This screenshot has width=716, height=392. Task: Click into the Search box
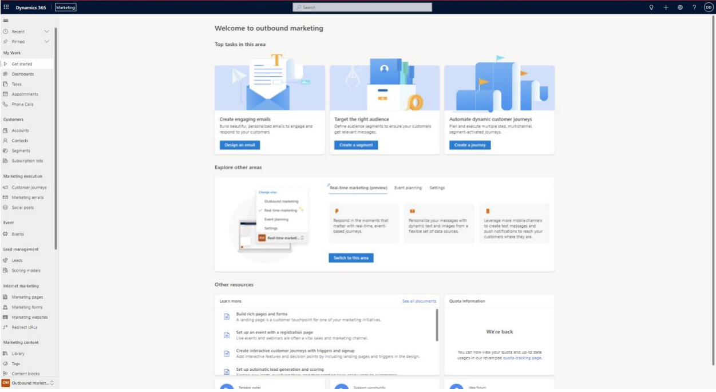(x=362, y=7)
